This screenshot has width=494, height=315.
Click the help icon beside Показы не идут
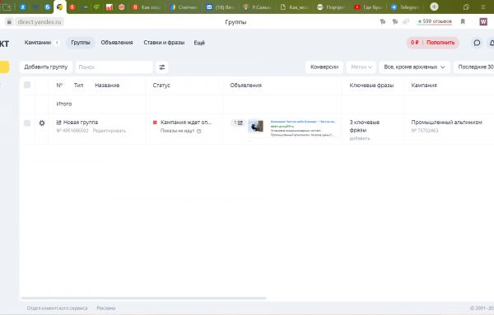198,131
